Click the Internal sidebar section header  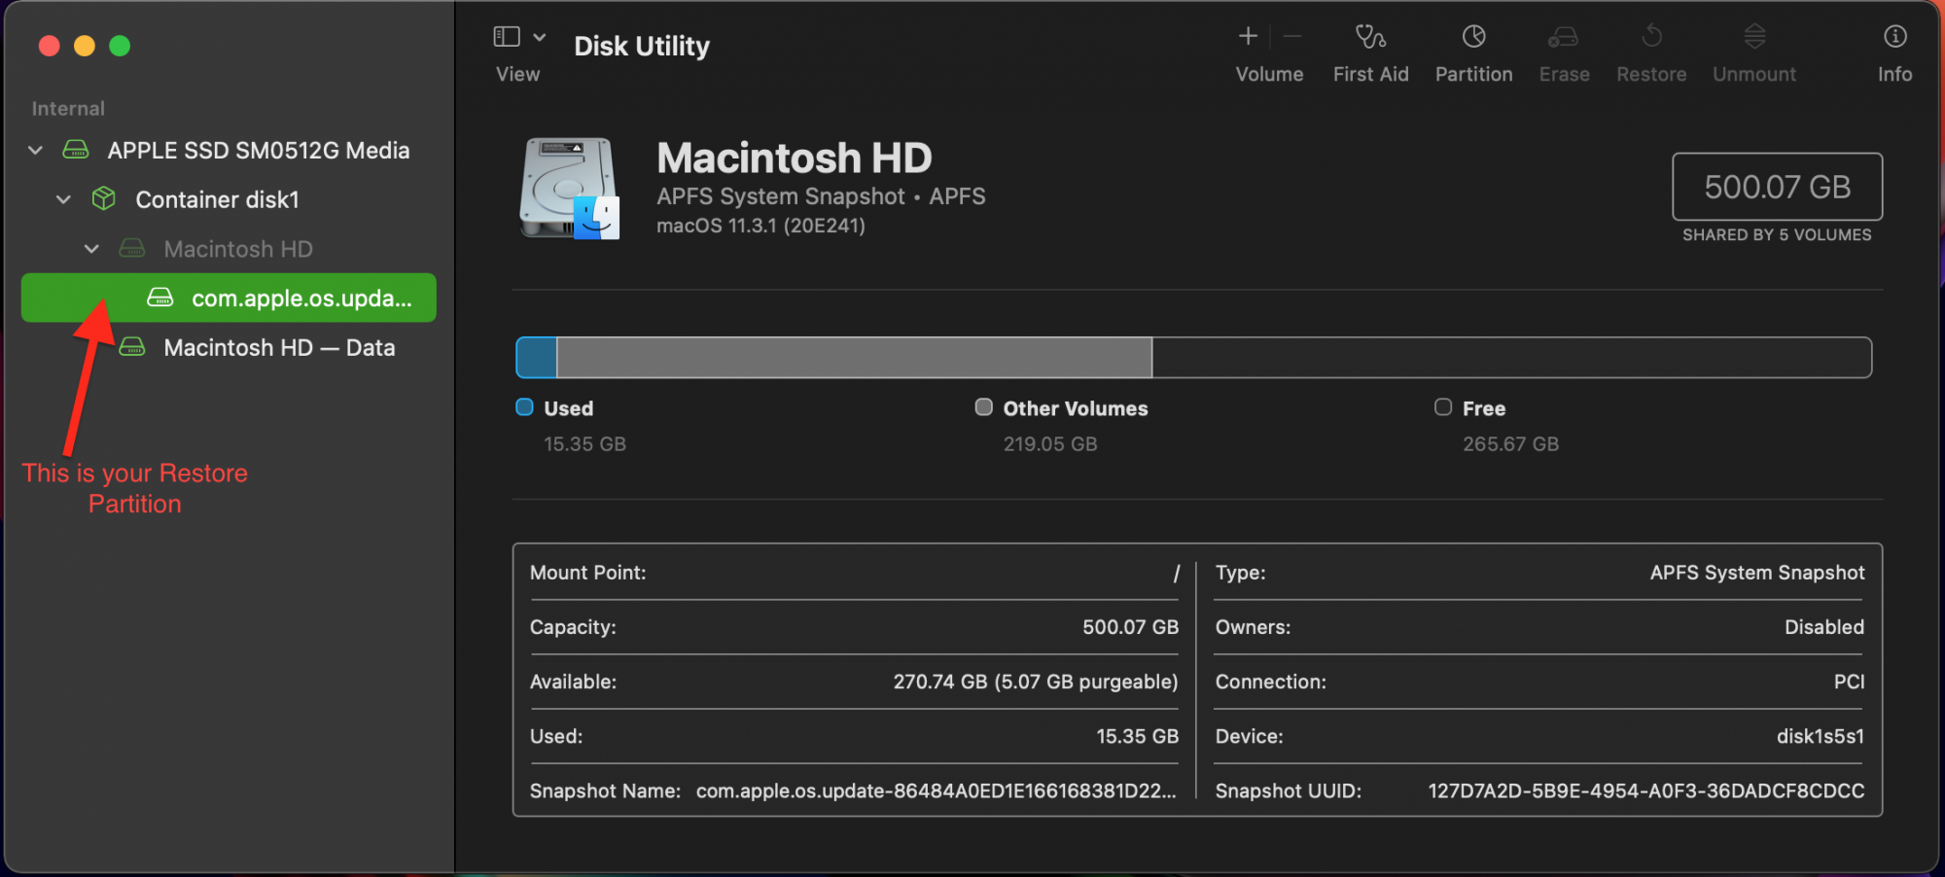click(68, 108)
